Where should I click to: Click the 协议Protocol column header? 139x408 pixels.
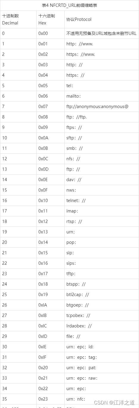101,19
